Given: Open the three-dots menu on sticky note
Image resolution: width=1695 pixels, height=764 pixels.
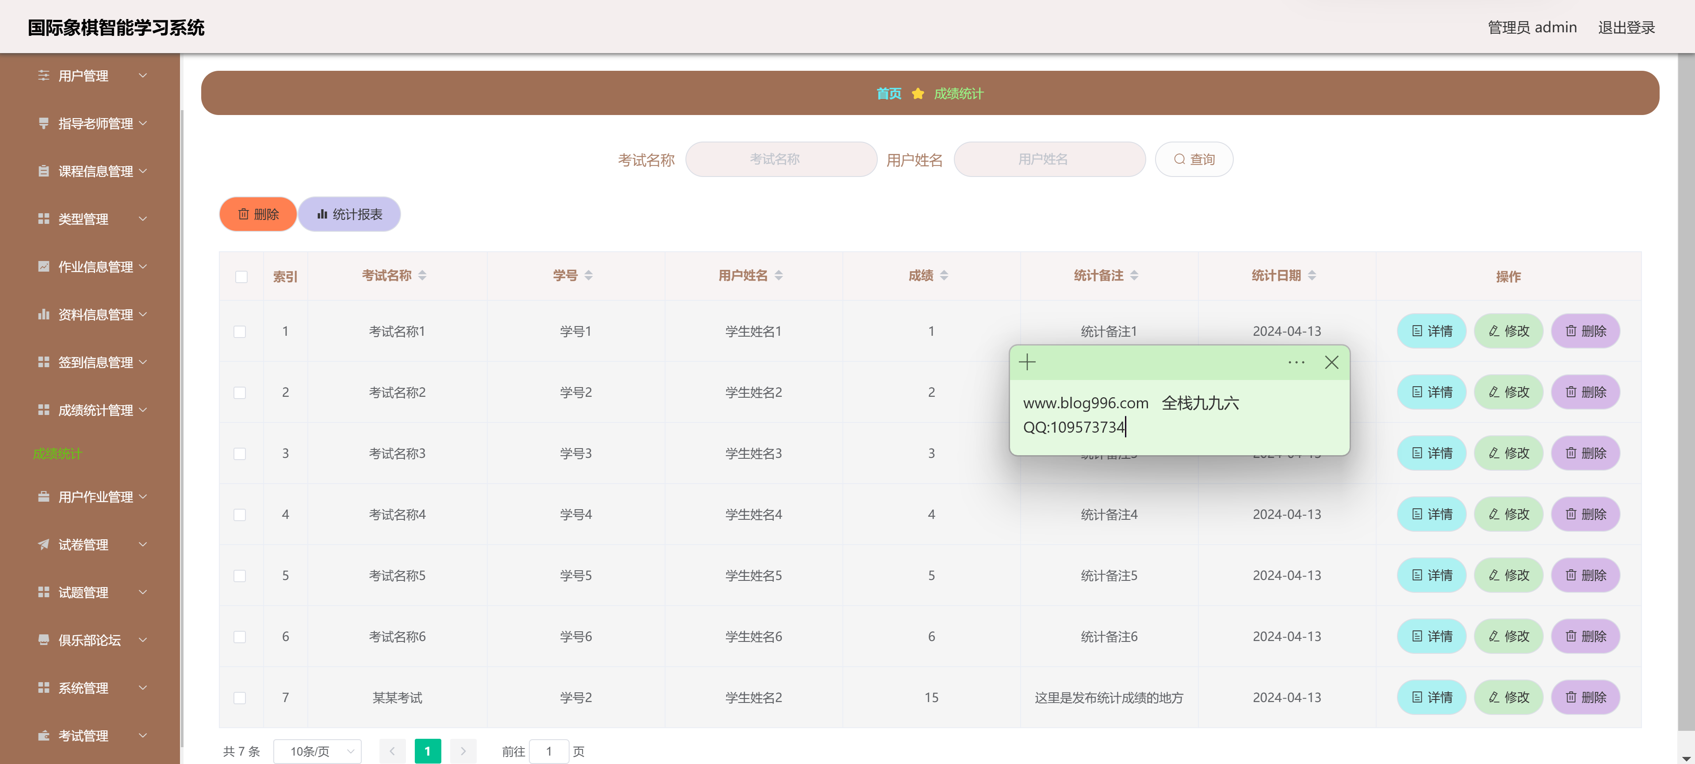Looking at the screenshot, I should (1296, 362).
